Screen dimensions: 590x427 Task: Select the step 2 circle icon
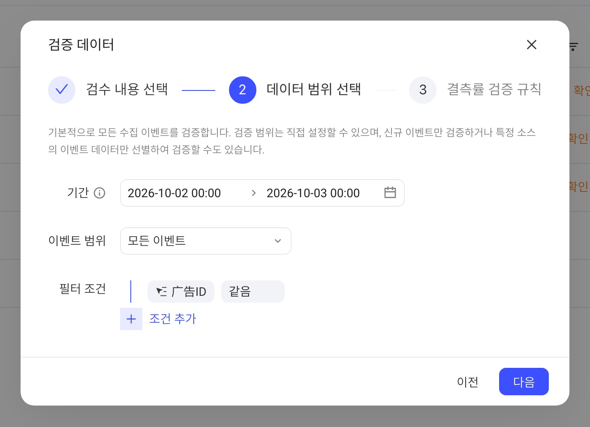[243, 90]
